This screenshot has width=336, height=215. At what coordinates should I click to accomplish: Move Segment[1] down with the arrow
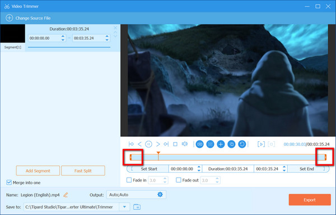tap(115, 36)
